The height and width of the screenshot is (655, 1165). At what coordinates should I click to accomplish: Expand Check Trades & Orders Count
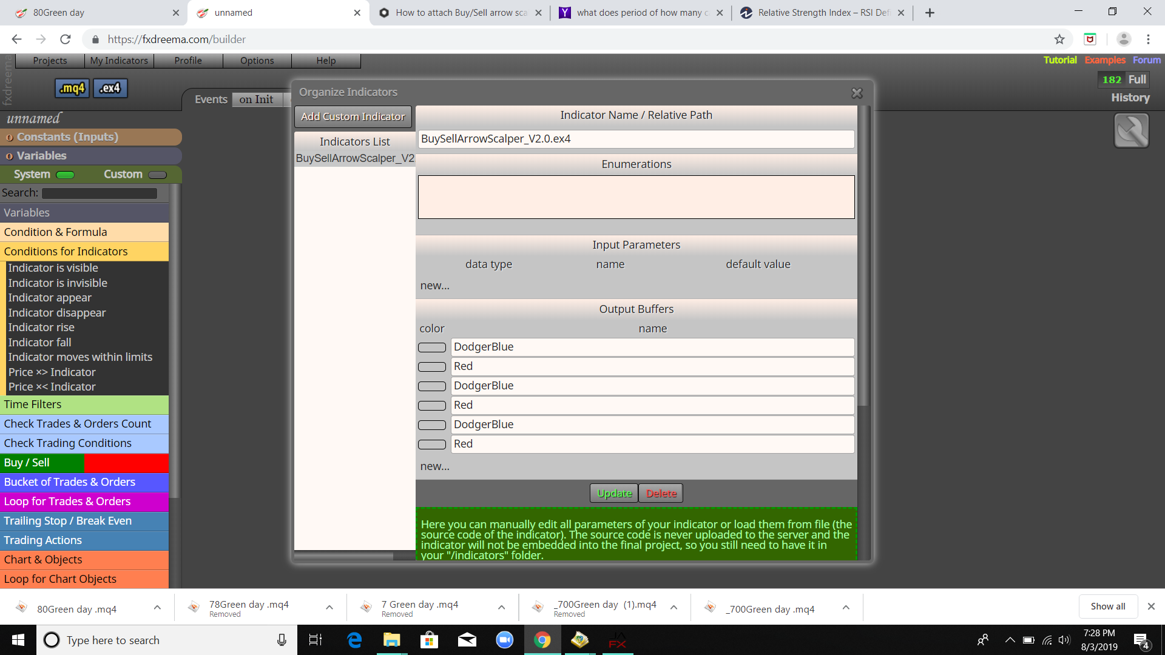pyautogui.click(x=84, y=424)
